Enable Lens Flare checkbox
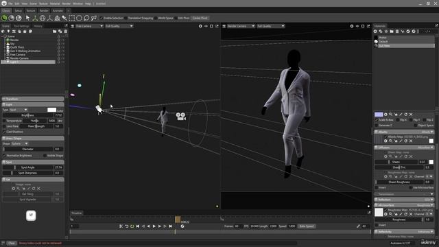This screenshot has width=439, height=247. pyautogui.click(x=4, y=126)
